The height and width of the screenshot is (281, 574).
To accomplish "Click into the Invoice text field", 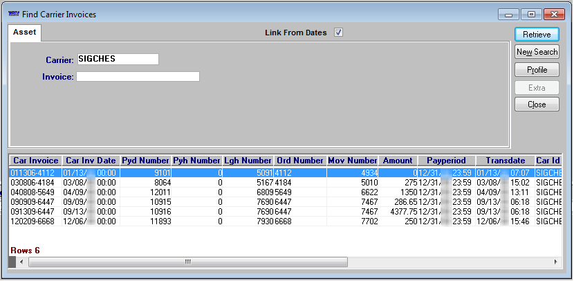I will 138,77.
